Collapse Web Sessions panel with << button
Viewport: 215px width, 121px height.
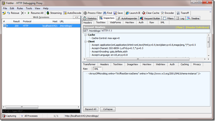(77, 17)
